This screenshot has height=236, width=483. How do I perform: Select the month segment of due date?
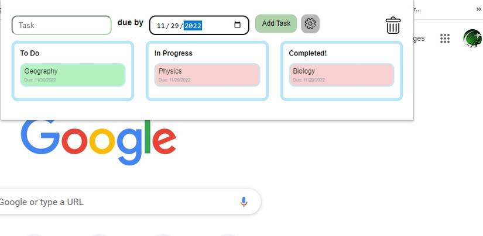coord(160,26)
